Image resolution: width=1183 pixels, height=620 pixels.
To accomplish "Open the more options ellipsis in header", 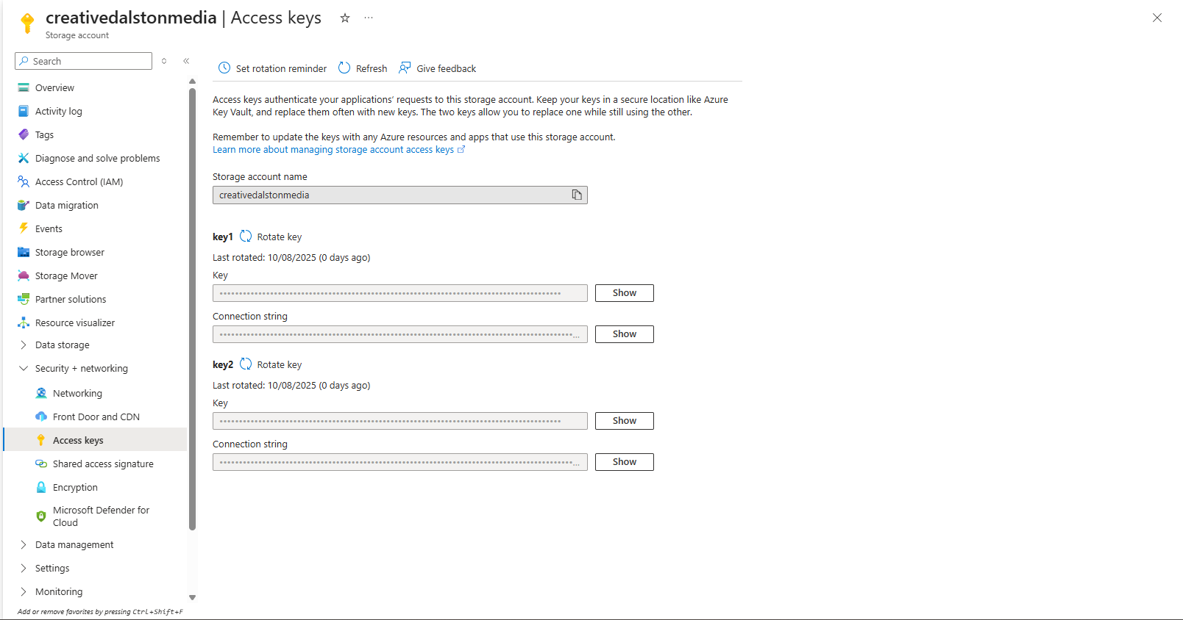I will coord(369,18).
